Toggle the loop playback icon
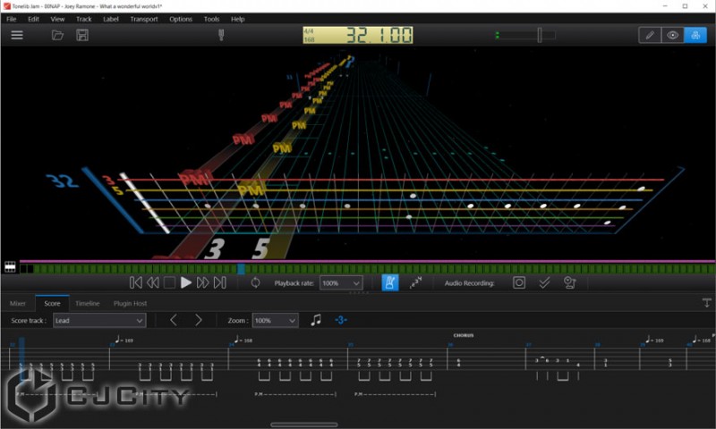Image resolution: width=716 pixels, height=429 pixels. coord(255,282)
